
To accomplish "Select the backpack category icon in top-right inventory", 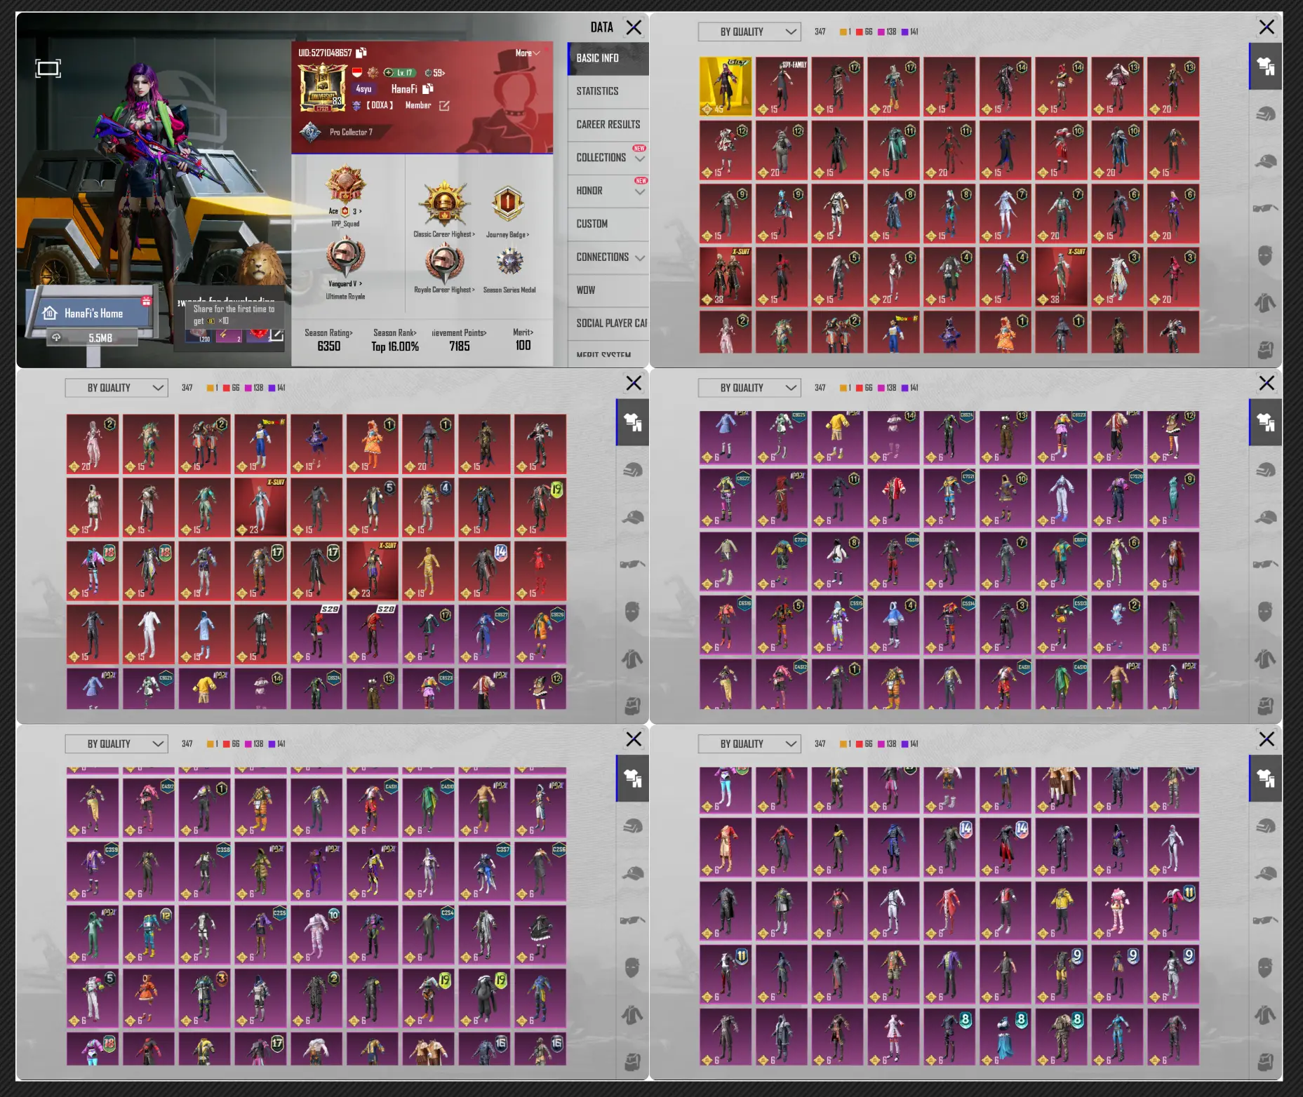I will click(1265, 349).
